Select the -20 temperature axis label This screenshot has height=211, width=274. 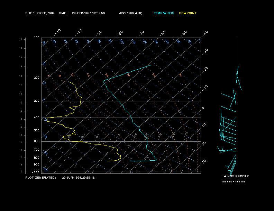[x=205, y=70]
